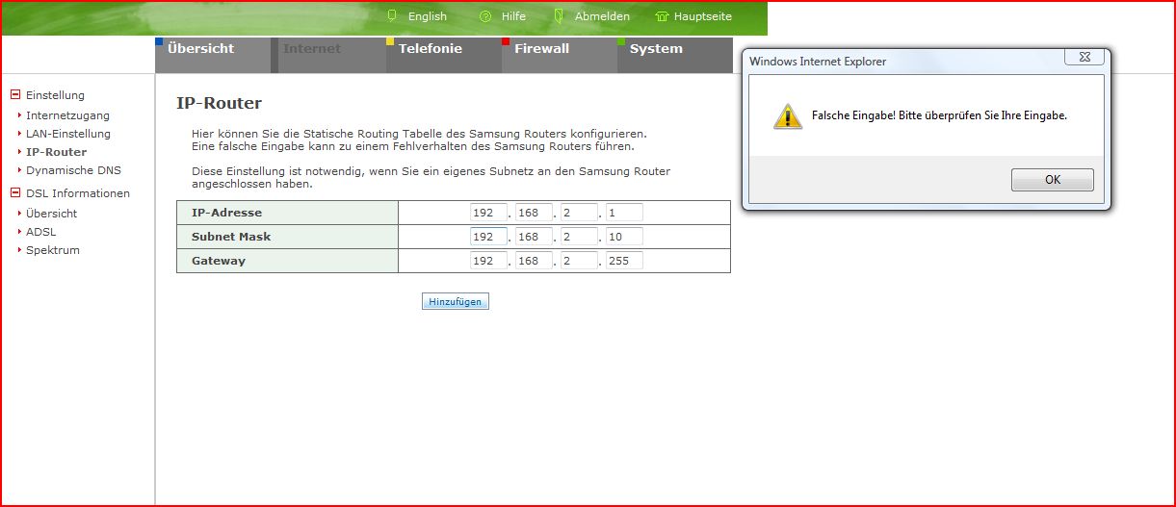Focus the second Subnet Mask octet field
The width and height of the screenshot is (1176, 507).
[x=534, y=237]
